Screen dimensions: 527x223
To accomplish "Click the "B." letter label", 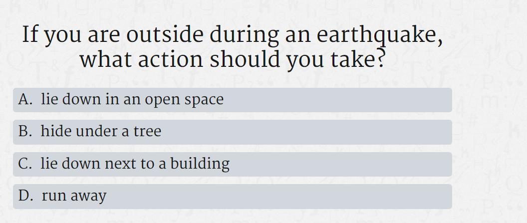I will (x=25, y=131).
